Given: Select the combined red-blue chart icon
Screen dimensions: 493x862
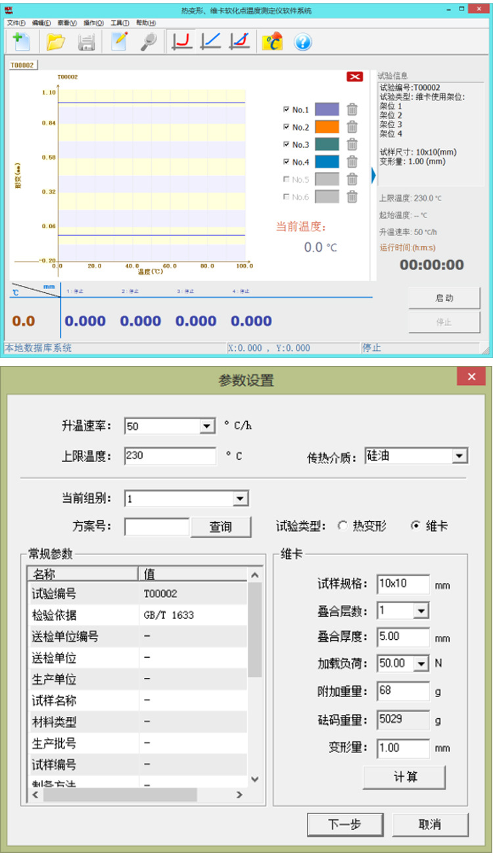Looking at the screenshot, I should click(239, 42).
